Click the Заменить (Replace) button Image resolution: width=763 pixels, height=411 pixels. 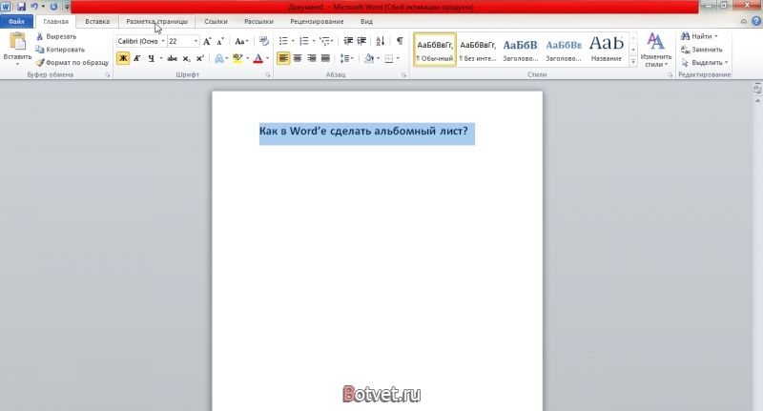(x=702, y=50)
